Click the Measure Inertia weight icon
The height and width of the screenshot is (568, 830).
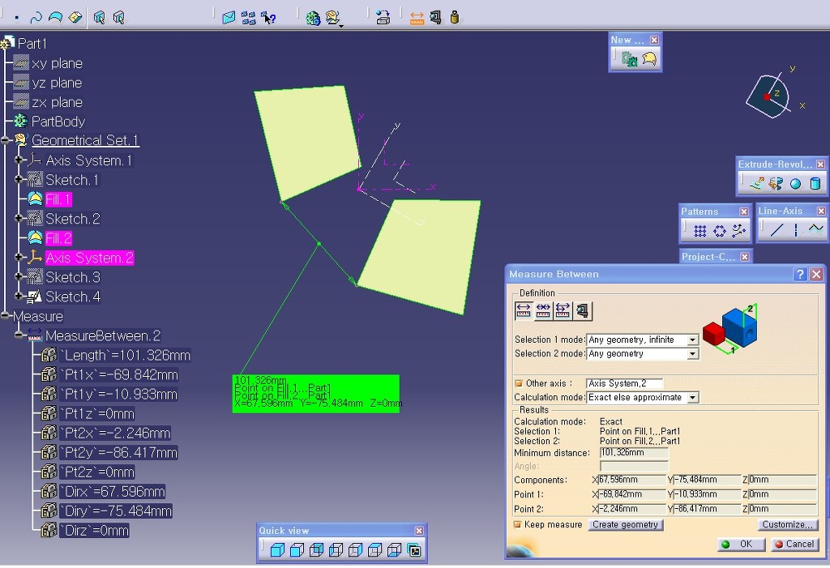click(454, 17)
